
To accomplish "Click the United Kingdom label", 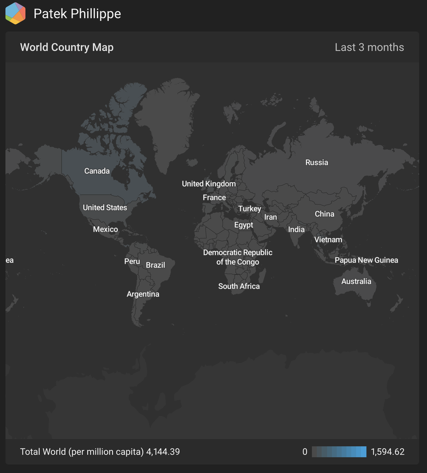I will pos(208,184).
